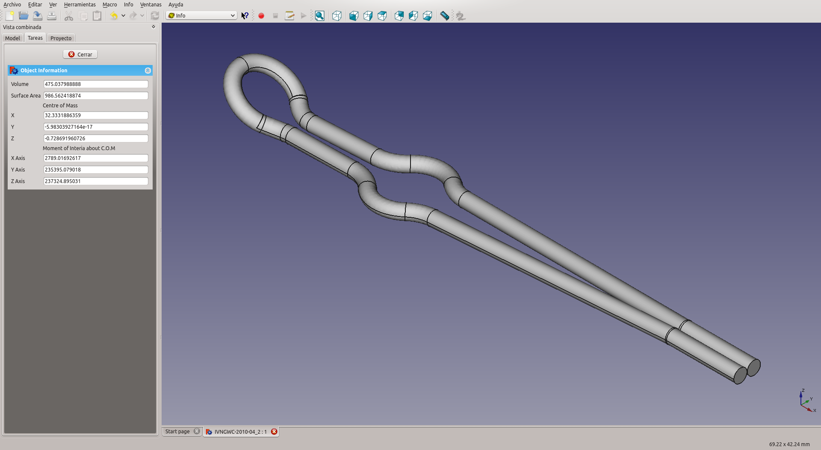The height and width of the screenshot is (450, 821).
Task: Click the Python snake toolbar icon
Action: coord(461,16)
